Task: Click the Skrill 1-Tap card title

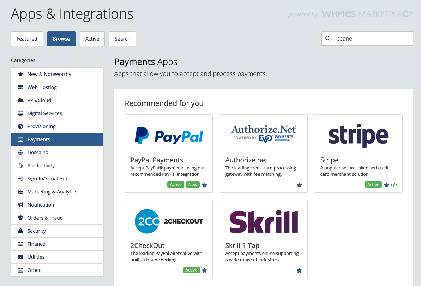Action: (242, 245)
